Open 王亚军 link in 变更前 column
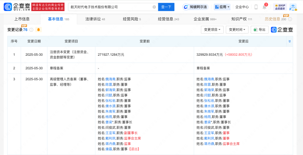The height and width of the screenshot is (155, 303). click(x=110, y=133)
